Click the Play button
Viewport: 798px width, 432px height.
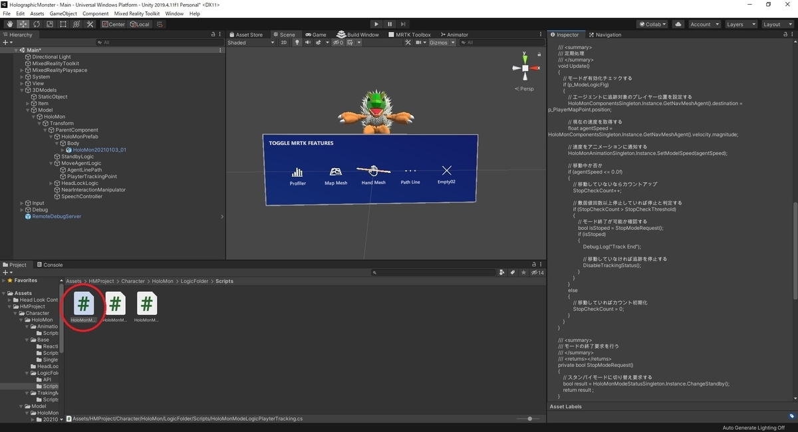pos(377,25)
